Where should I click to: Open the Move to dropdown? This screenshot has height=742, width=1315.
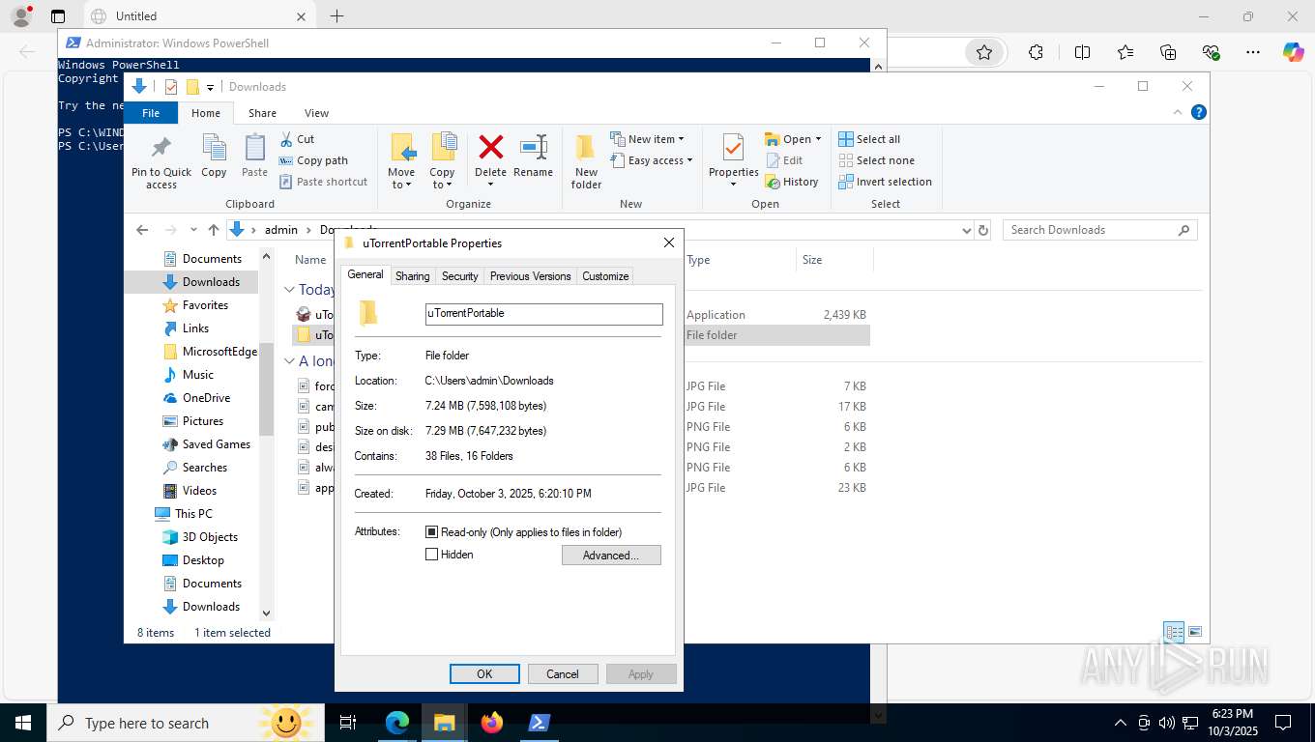click(401, 179)
